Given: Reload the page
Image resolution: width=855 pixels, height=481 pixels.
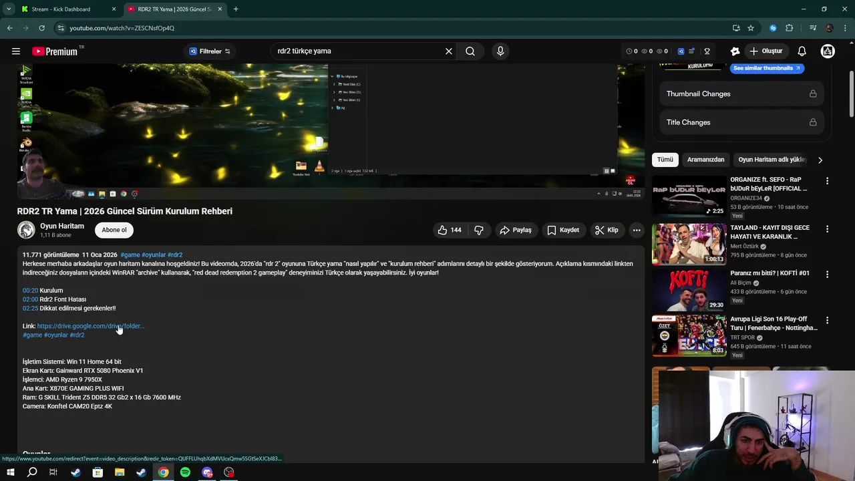Looking at the screenshot, I should [41, 28].
